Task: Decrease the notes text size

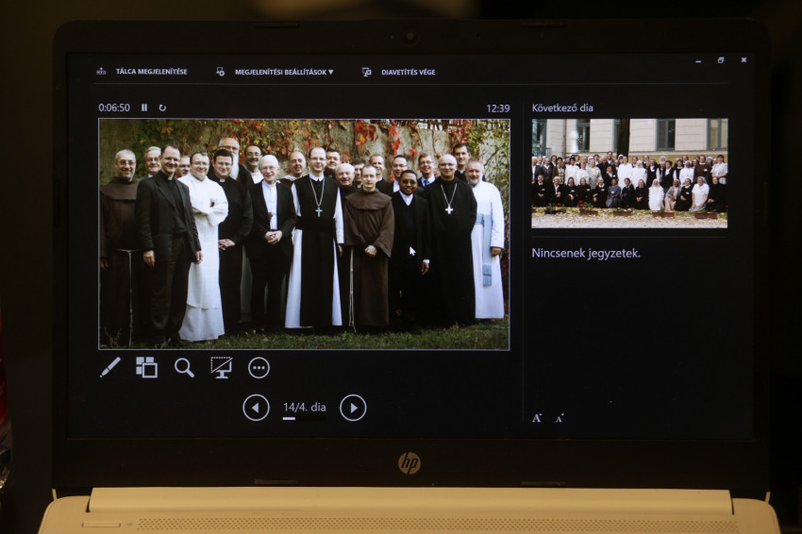Action: tap(560, 417)
